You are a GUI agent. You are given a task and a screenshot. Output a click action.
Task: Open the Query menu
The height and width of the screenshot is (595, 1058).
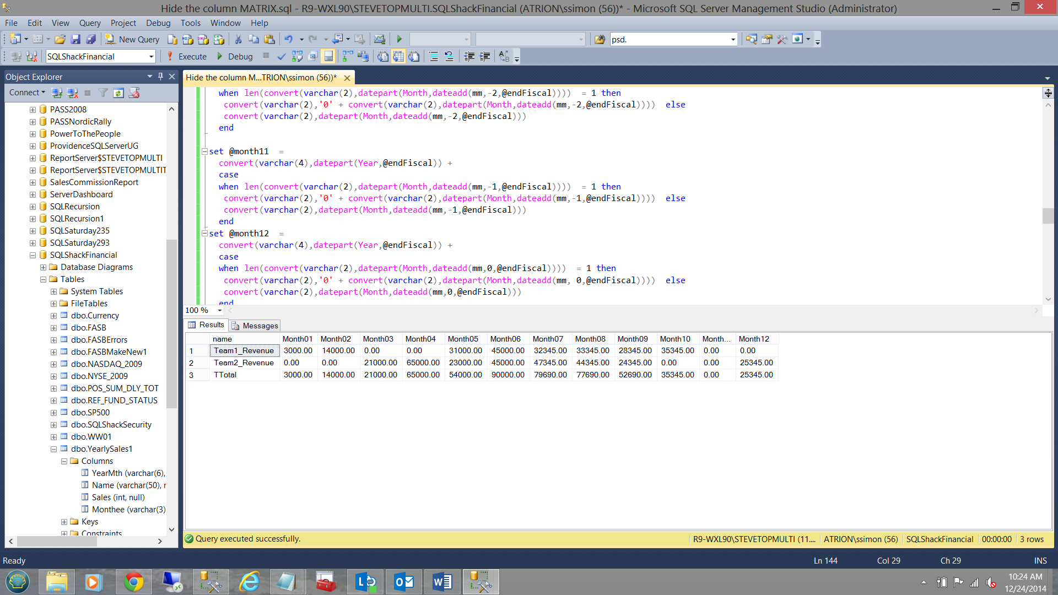pyautogui.click(x=89, y=23)
